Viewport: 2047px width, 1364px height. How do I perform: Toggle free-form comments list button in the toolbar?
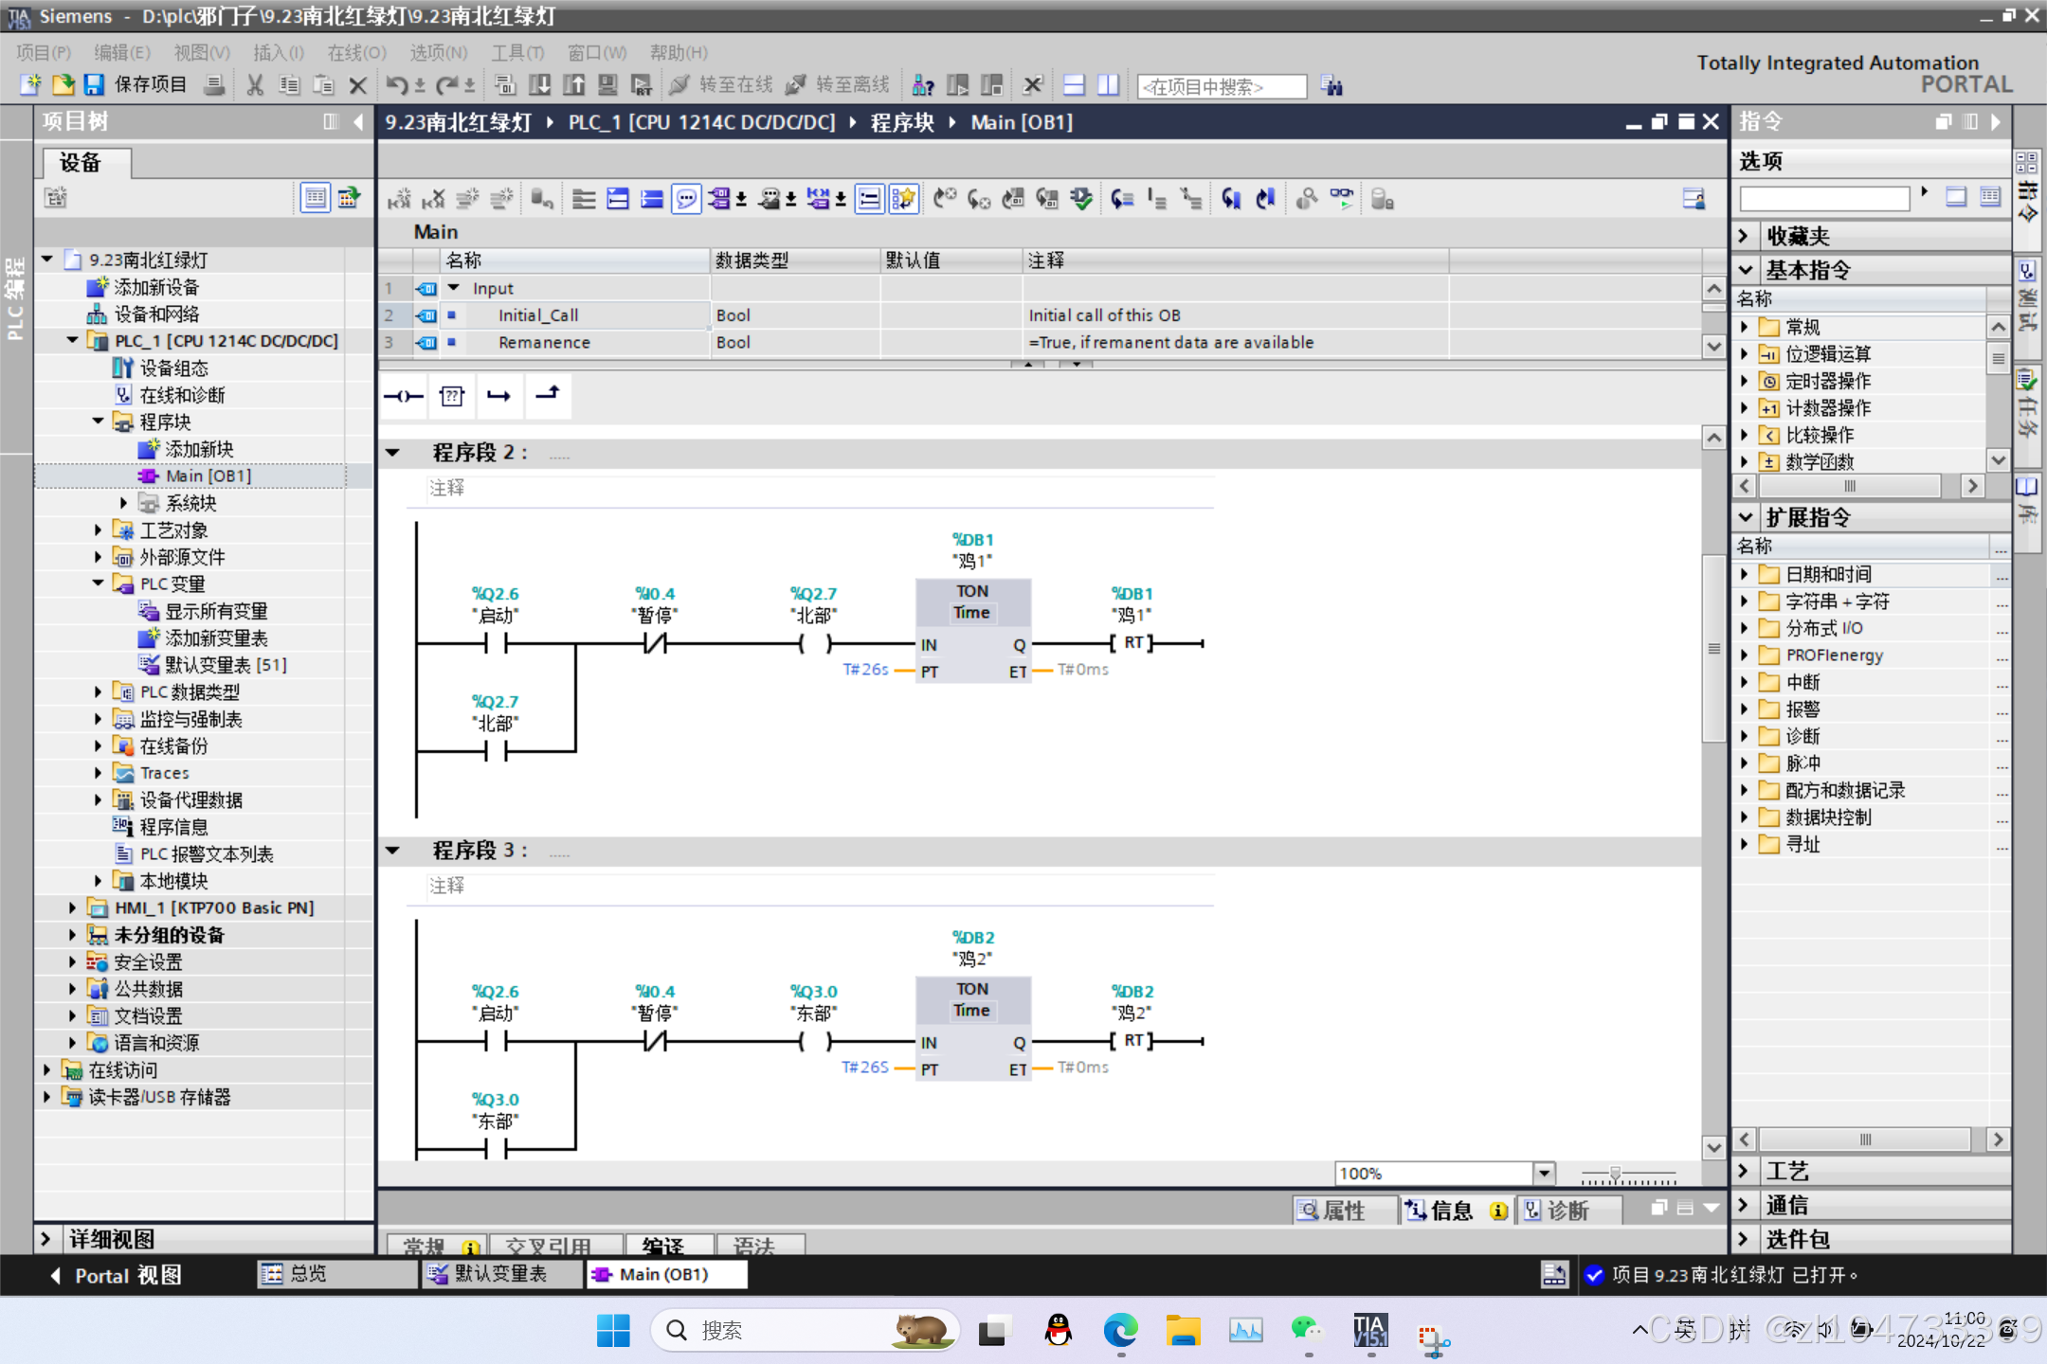869,199
